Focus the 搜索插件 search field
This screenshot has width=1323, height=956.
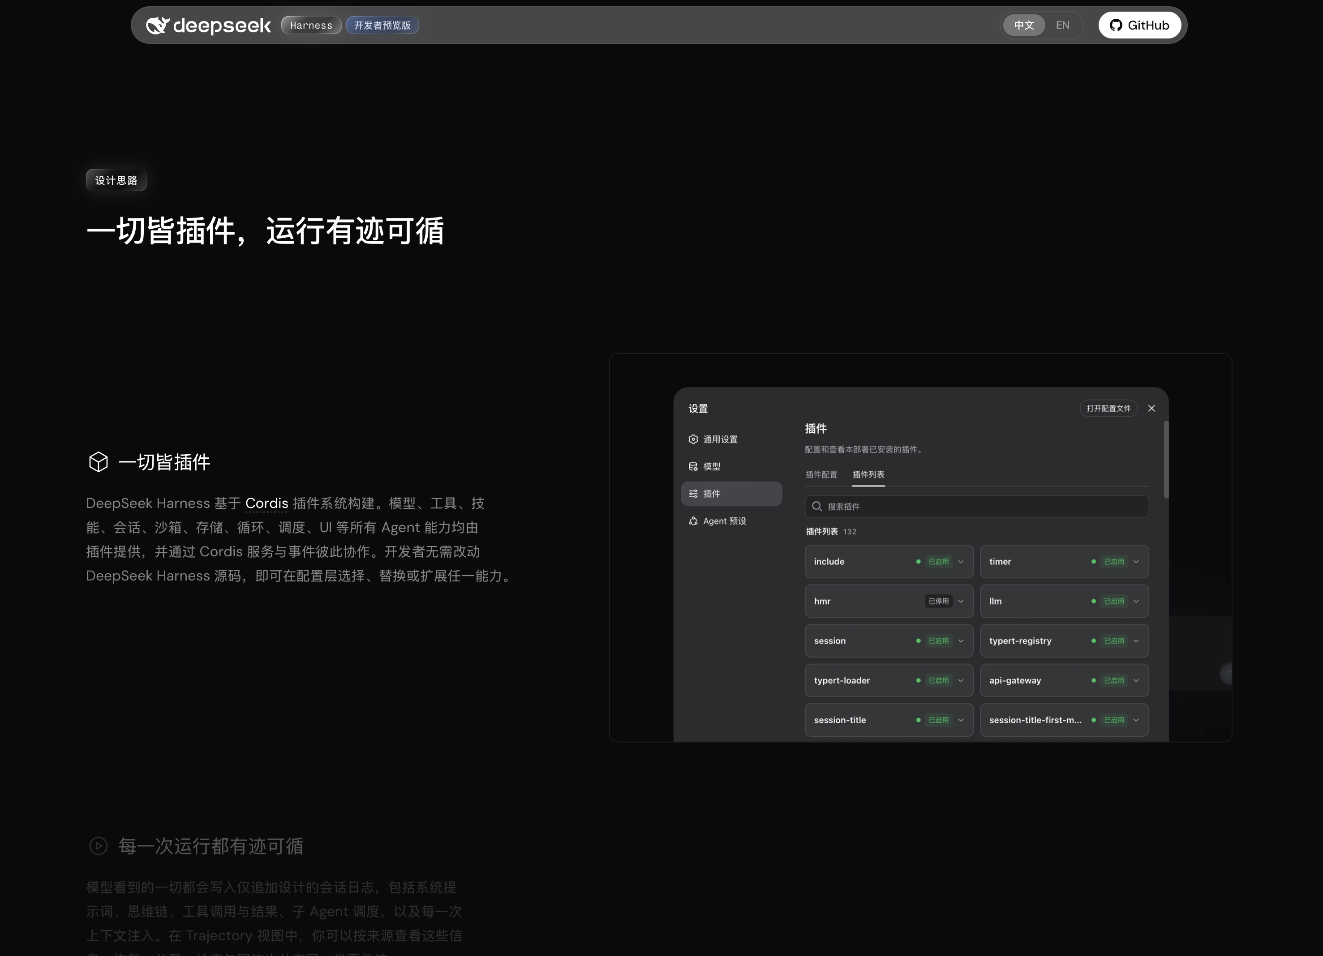tap(976, 507)
